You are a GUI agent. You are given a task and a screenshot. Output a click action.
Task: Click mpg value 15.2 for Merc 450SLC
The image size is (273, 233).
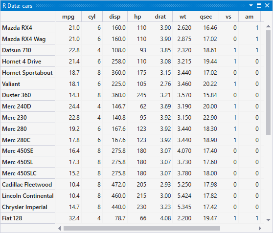point(74,173)
